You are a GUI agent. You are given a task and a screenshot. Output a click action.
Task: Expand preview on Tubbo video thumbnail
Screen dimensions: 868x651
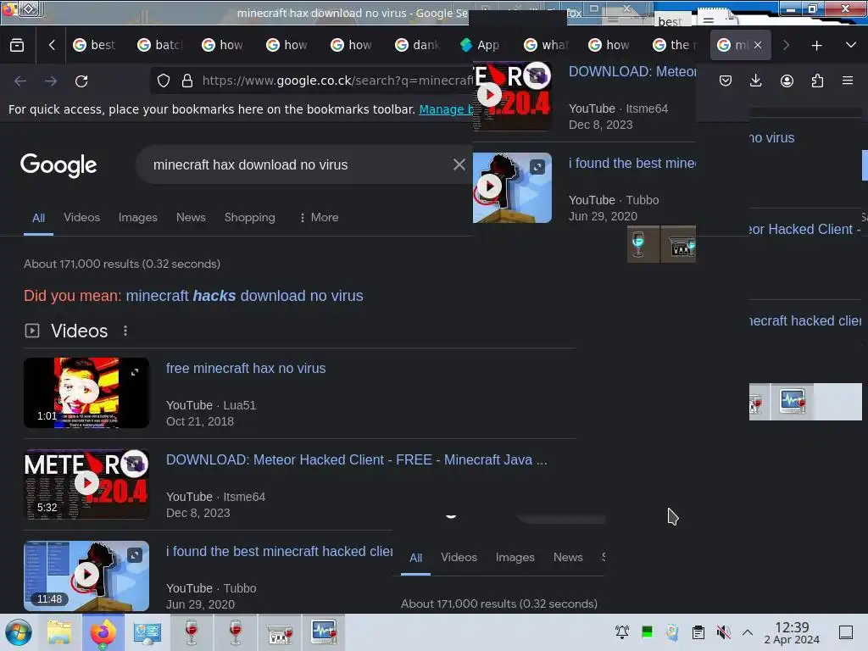click(135, 554)
